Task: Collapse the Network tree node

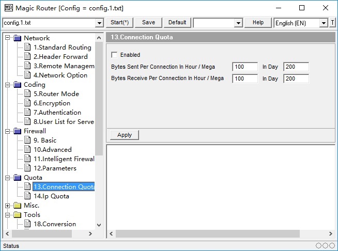Action: (x=8, y=38)
